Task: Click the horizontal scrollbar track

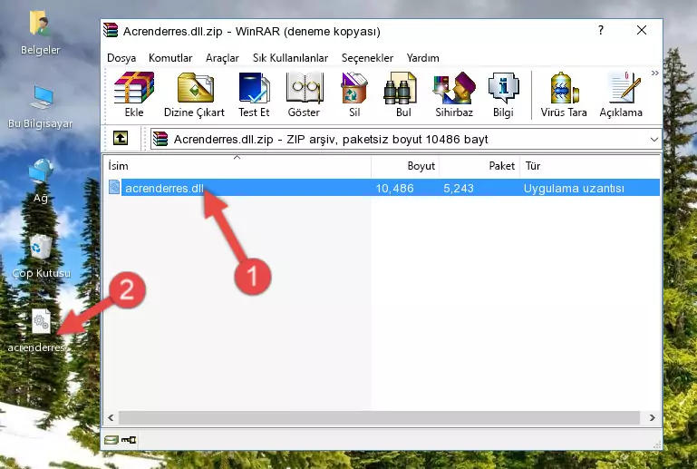Action: coord(379,417)
